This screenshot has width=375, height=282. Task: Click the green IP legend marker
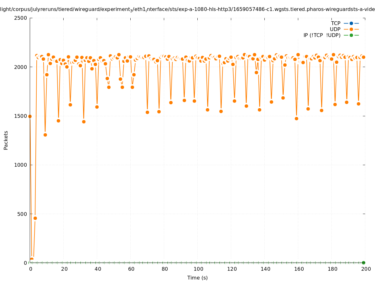(351, 35)
